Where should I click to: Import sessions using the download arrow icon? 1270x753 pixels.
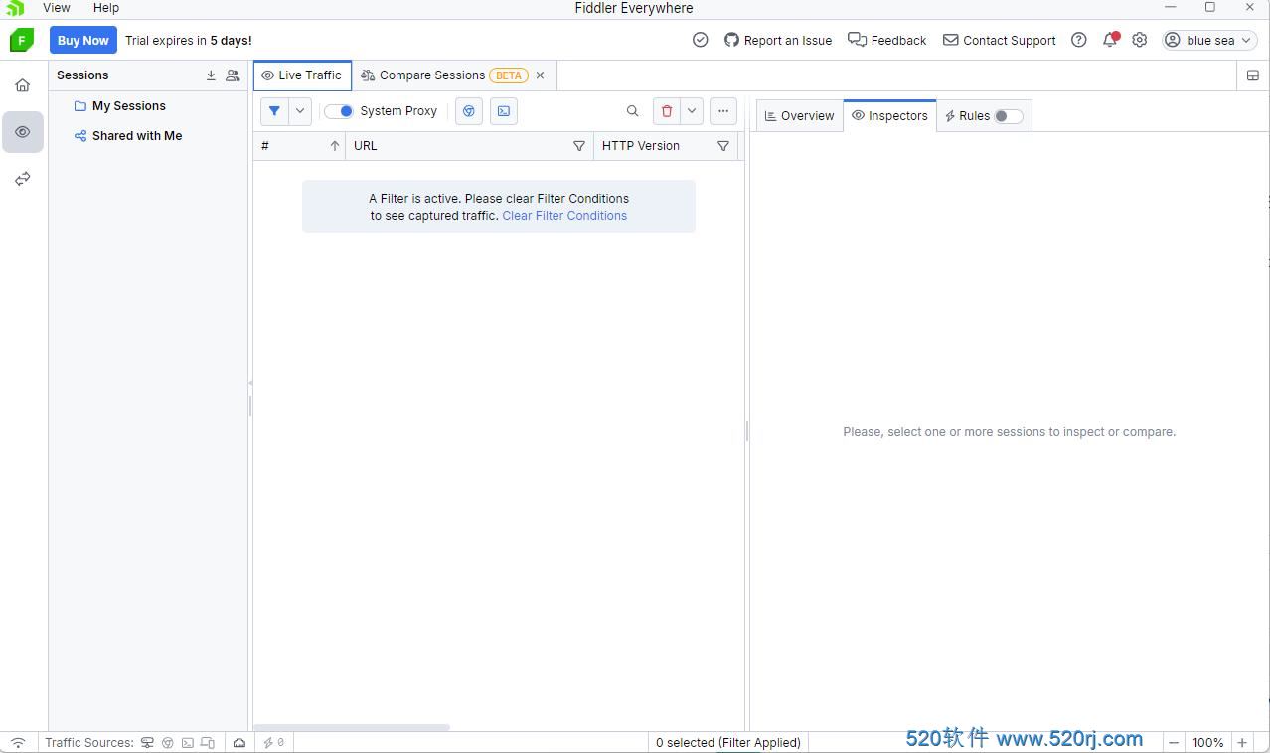pos(211,75)
